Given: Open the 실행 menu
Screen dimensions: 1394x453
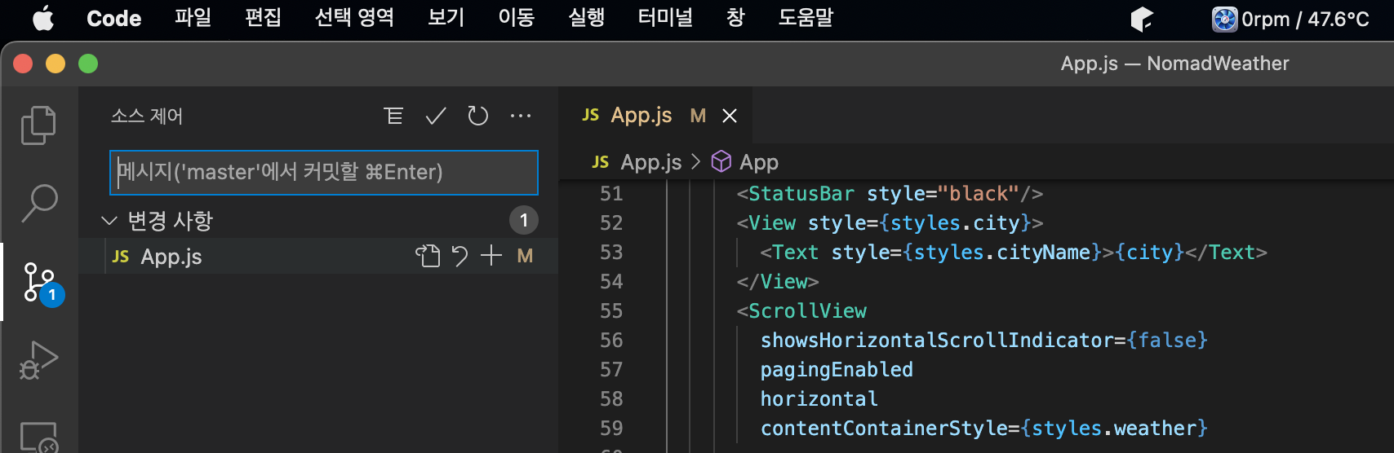Looking at the screenshot, I should (587, 17).
